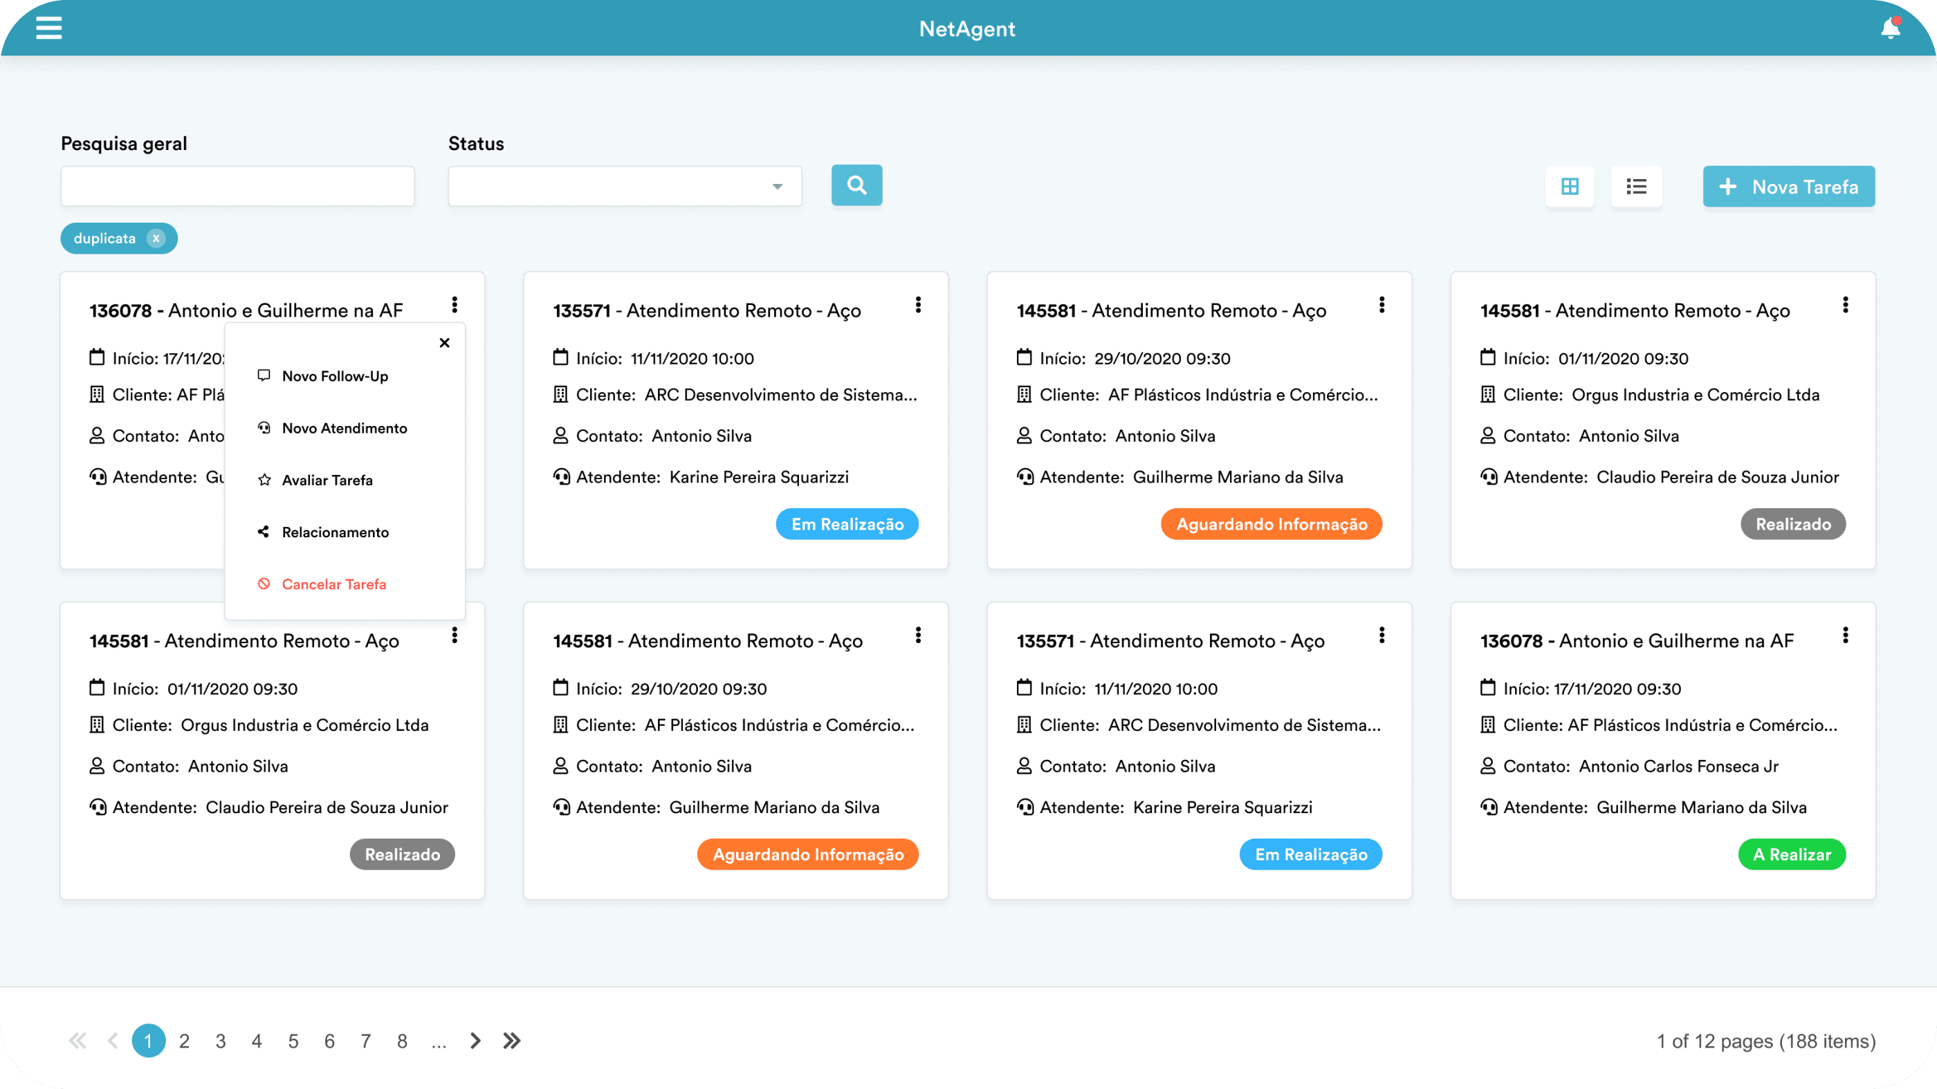Remove the duplicata filter tag
The width and height of the screenshot is (1937, 1089).
point(156,239)
